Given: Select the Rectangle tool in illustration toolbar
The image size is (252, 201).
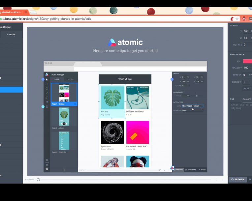Looking at the screenshot, I should 47,84.
